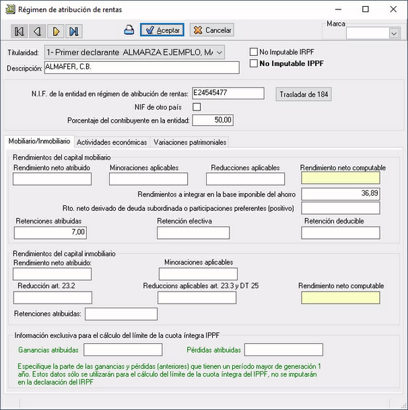Click the N.I.F. de la entidad field
Image resolution: width=408 pixels, height=410 pixels.
click(228, 93)
